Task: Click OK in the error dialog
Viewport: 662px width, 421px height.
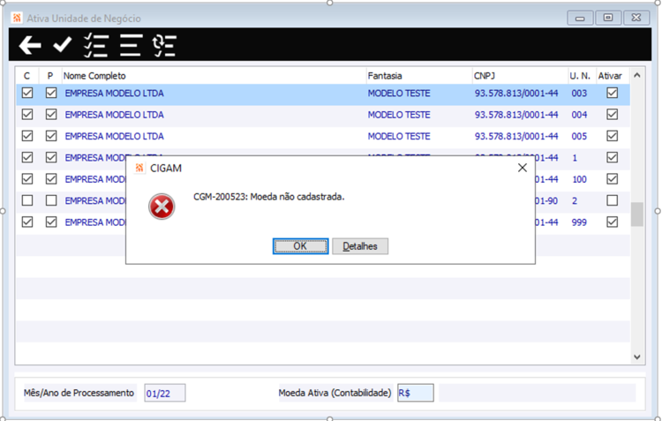Action: [300, 246]
